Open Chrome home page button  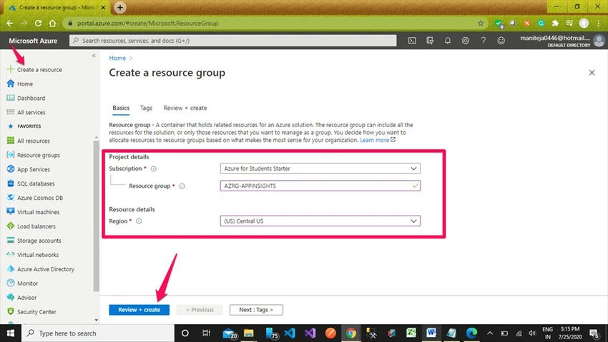point(52,24)
